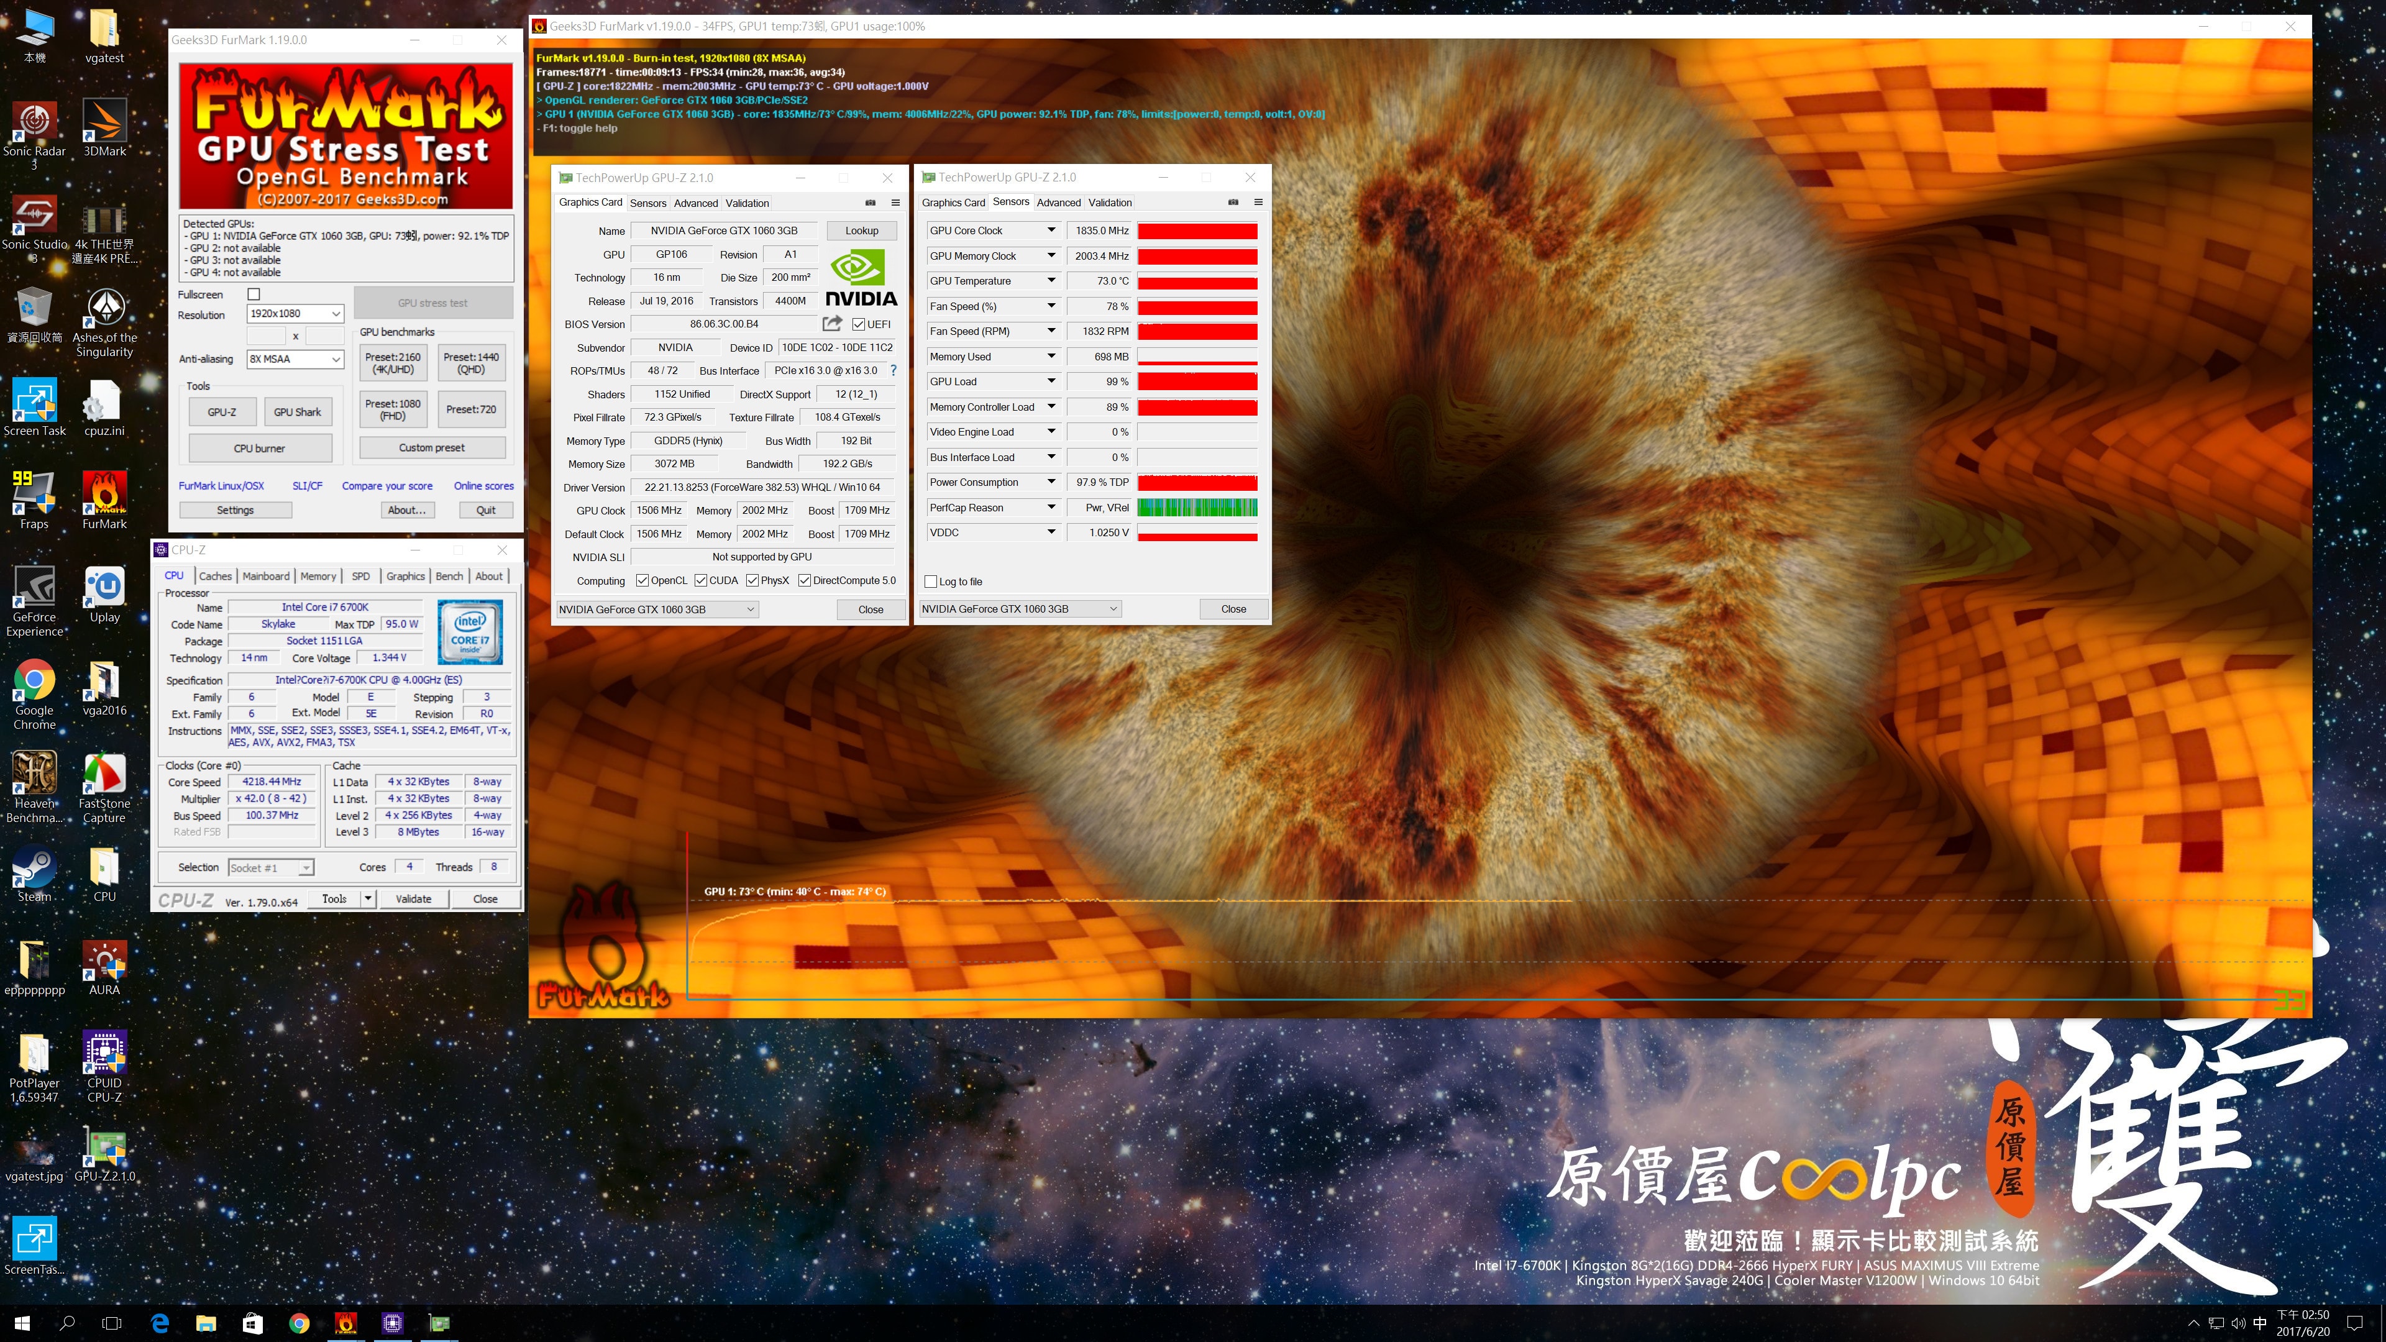This screenshot has width=2386, height=1342.
Task: Select Preset:1080 (FHD) benchmark
Action: pos(393,409)
